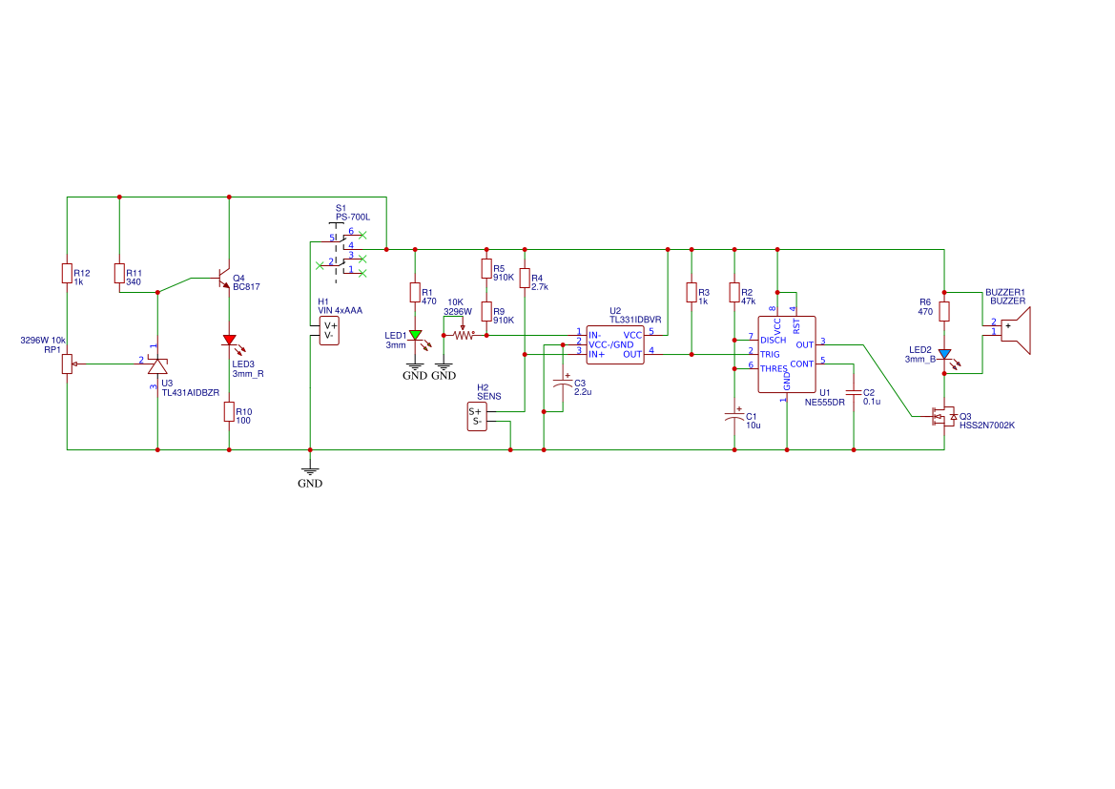Click the 0.1u capacitor C2 symbol
1115x789 pixels.
pos(853,393)
